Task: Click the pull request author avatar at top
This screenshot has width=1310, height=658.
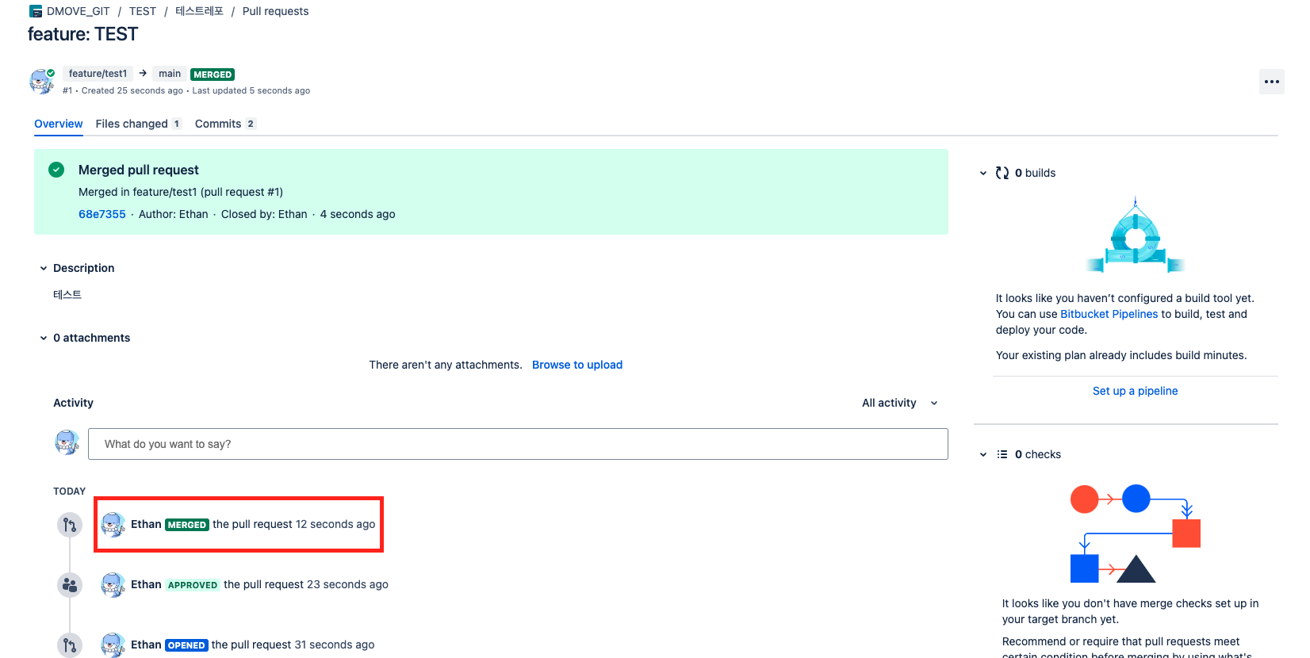Action: click(41, 81)
